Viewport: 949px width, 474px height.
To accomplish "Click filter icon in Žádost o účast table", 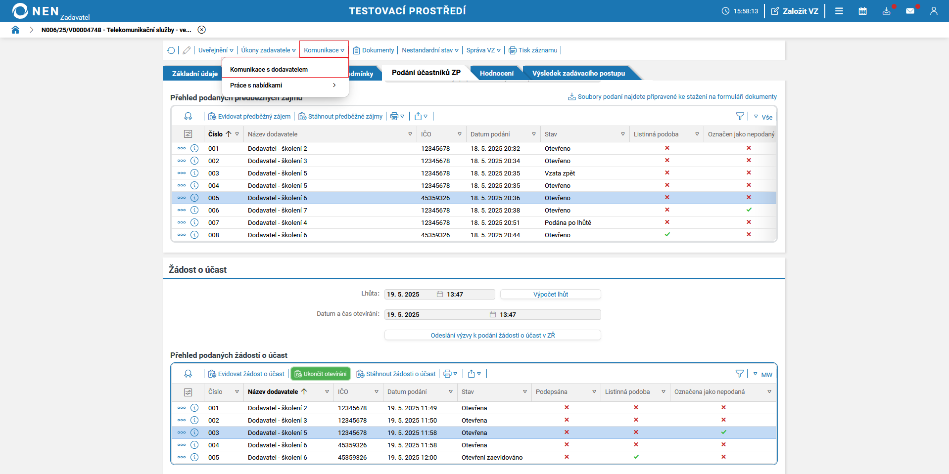I will [739, 374].
